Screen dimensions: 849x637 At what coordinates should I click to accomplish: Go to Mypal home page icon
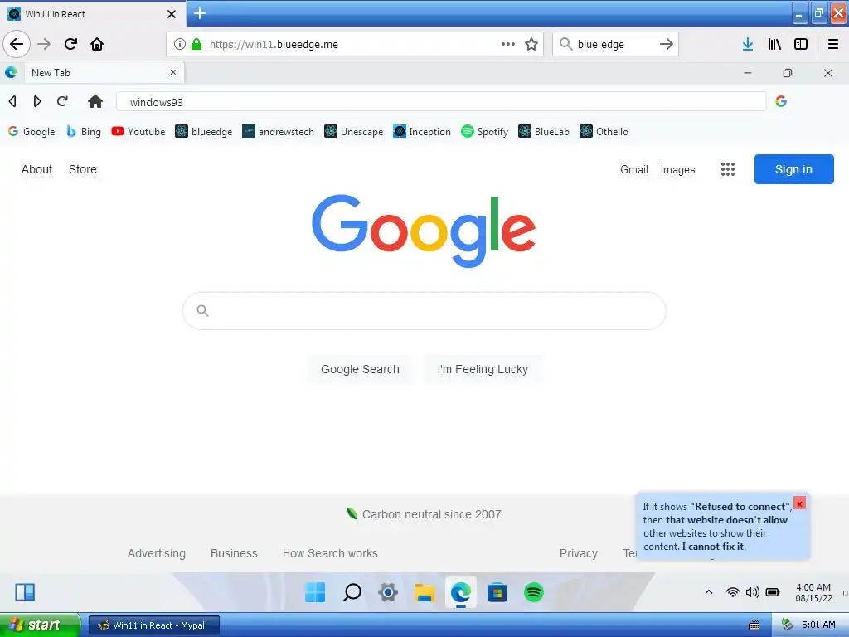point(97,44)
